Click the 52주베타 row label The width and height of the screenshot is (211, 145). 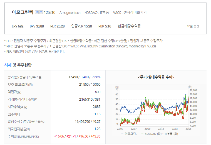(14, 115)
